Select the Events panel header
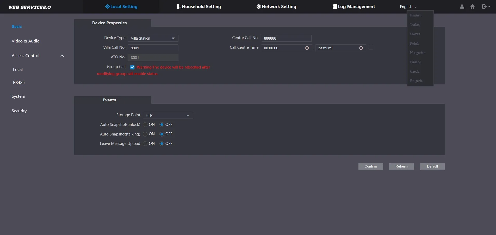The image size is (496, 235). point(113,100)
